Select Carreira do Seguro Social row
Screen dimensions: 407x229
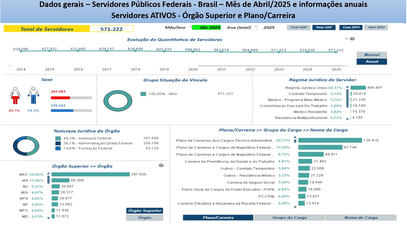(x=275, y=182)
